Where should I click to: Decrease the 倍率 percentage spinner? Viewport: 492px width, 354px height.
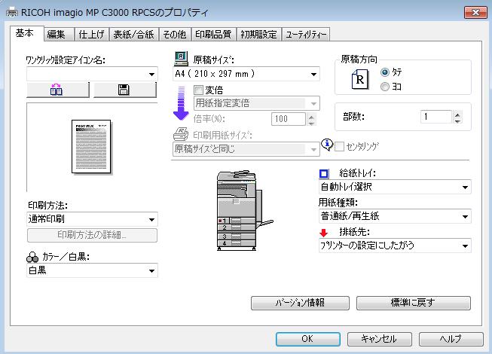[311, 123]
